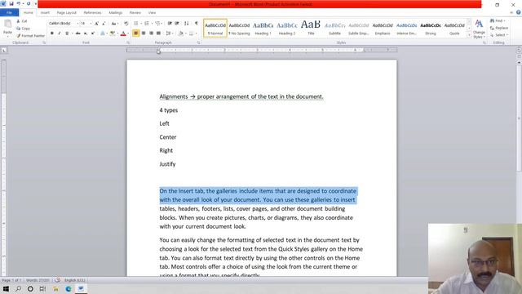The height and width of the screenshot is (294, 522).
Task: Click the Numbering list icon
Action: pos(147,24)
